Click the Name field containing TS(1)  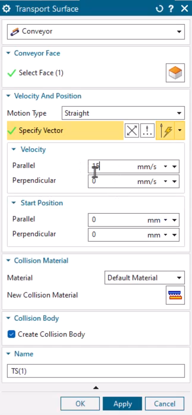[x=96, y=371]
